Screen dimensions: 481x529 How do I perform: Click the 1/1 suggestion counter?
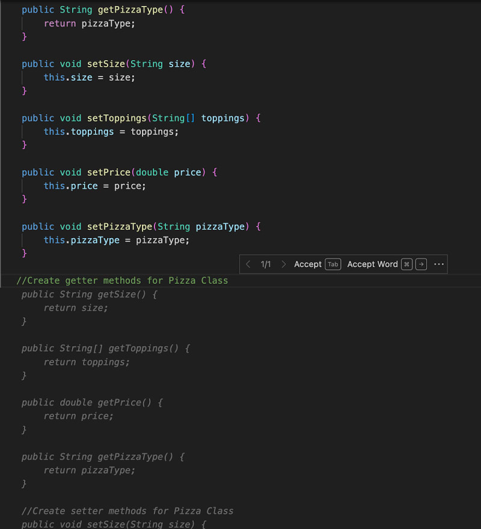pos(266,264)
